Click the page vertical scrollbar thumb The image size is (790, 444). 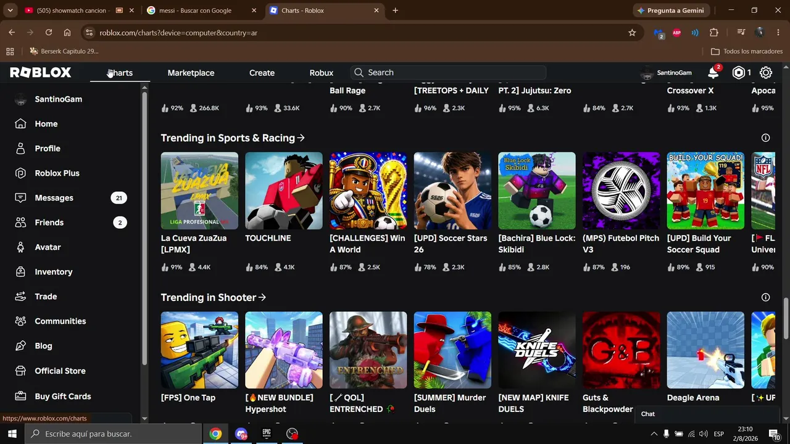(785, 319)
